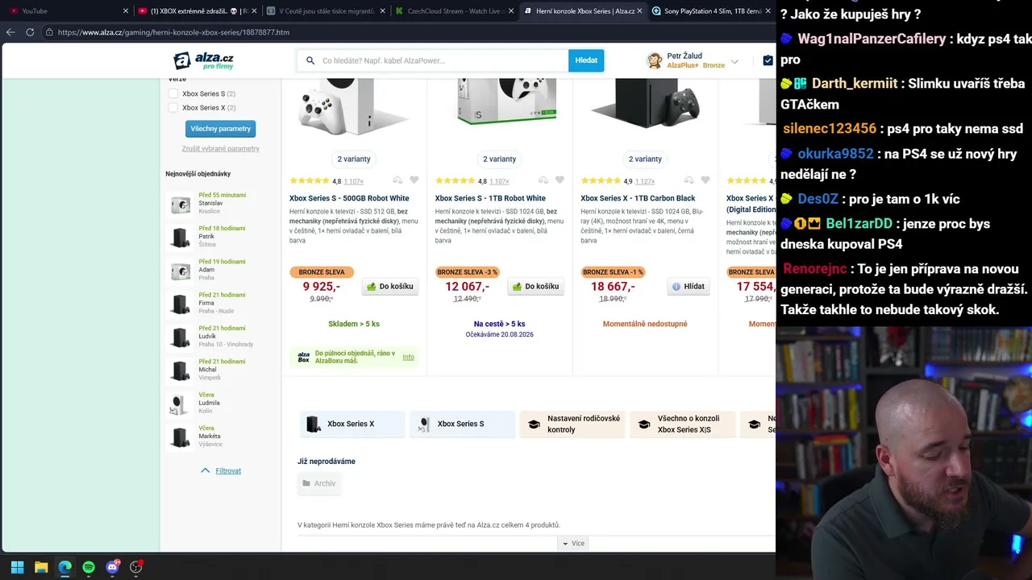This screenshot has width=1032, height=580.
Task: Open File Explorer from the taskbar
Action: (41, 567)
